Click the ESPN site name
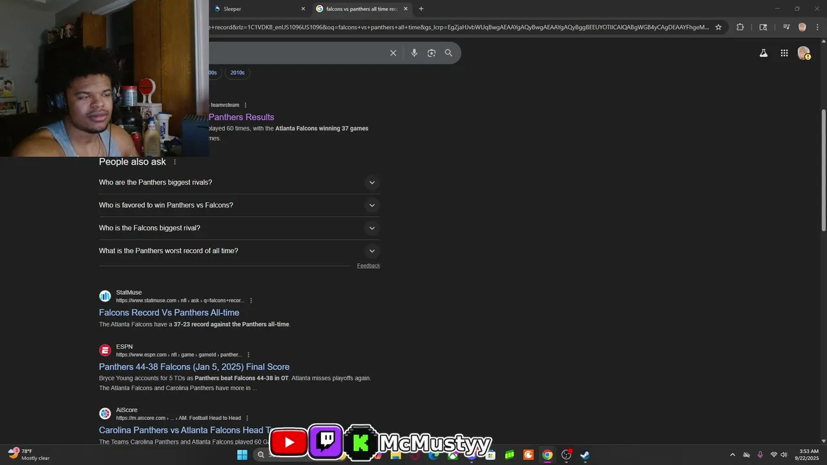 124,347
